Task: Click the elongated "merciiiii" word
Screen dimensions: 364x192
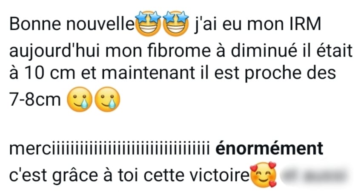Action: 108,148
